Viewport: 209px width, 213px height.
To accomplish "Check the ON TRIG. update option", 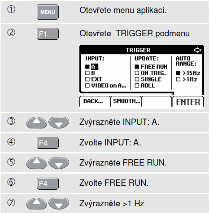I will [137, 73].
